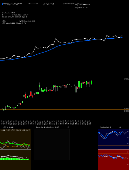Image resolution: width=129 pixels, height=170 pixels.
Task: Select the CL: 1277.74 closing price label
Action: [49, 5]
